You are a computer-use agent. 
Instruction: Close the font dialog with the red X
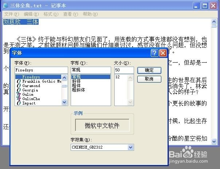pos(163,53)
